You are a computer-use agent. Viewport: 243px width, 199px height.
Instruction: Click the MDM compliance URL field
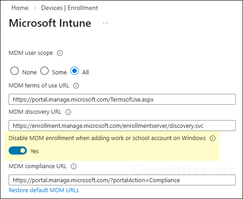[x=122, y=180]
